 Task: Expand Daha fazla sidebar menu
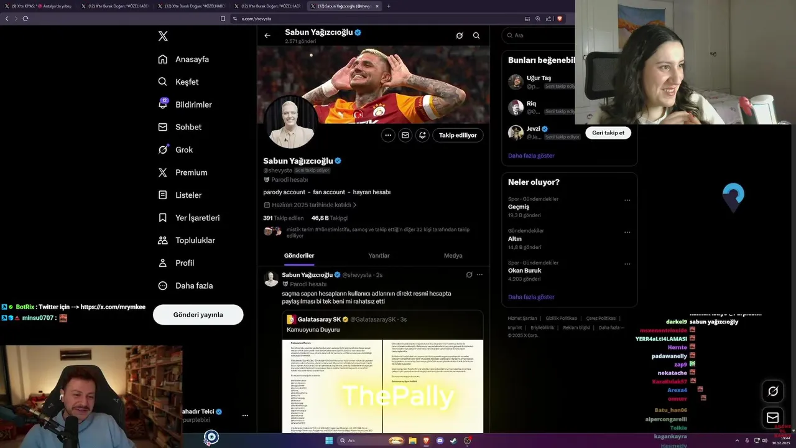click(x=185, y=286)
